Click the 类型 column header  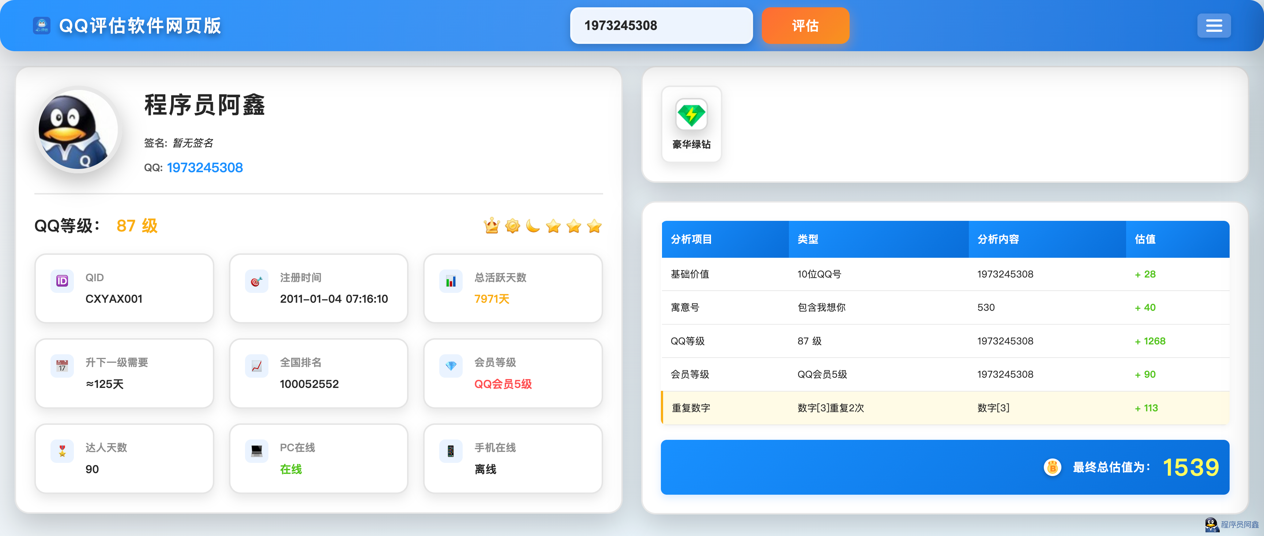(808, 239)
